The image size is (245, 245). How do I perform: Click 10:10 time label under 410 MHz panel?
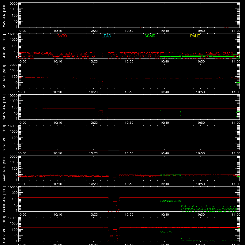[58, 62]
